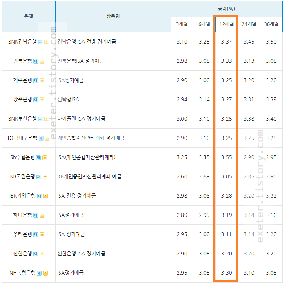
Task: Click the blue 재 badge next to 광주은행
Action: pos(36,100)
